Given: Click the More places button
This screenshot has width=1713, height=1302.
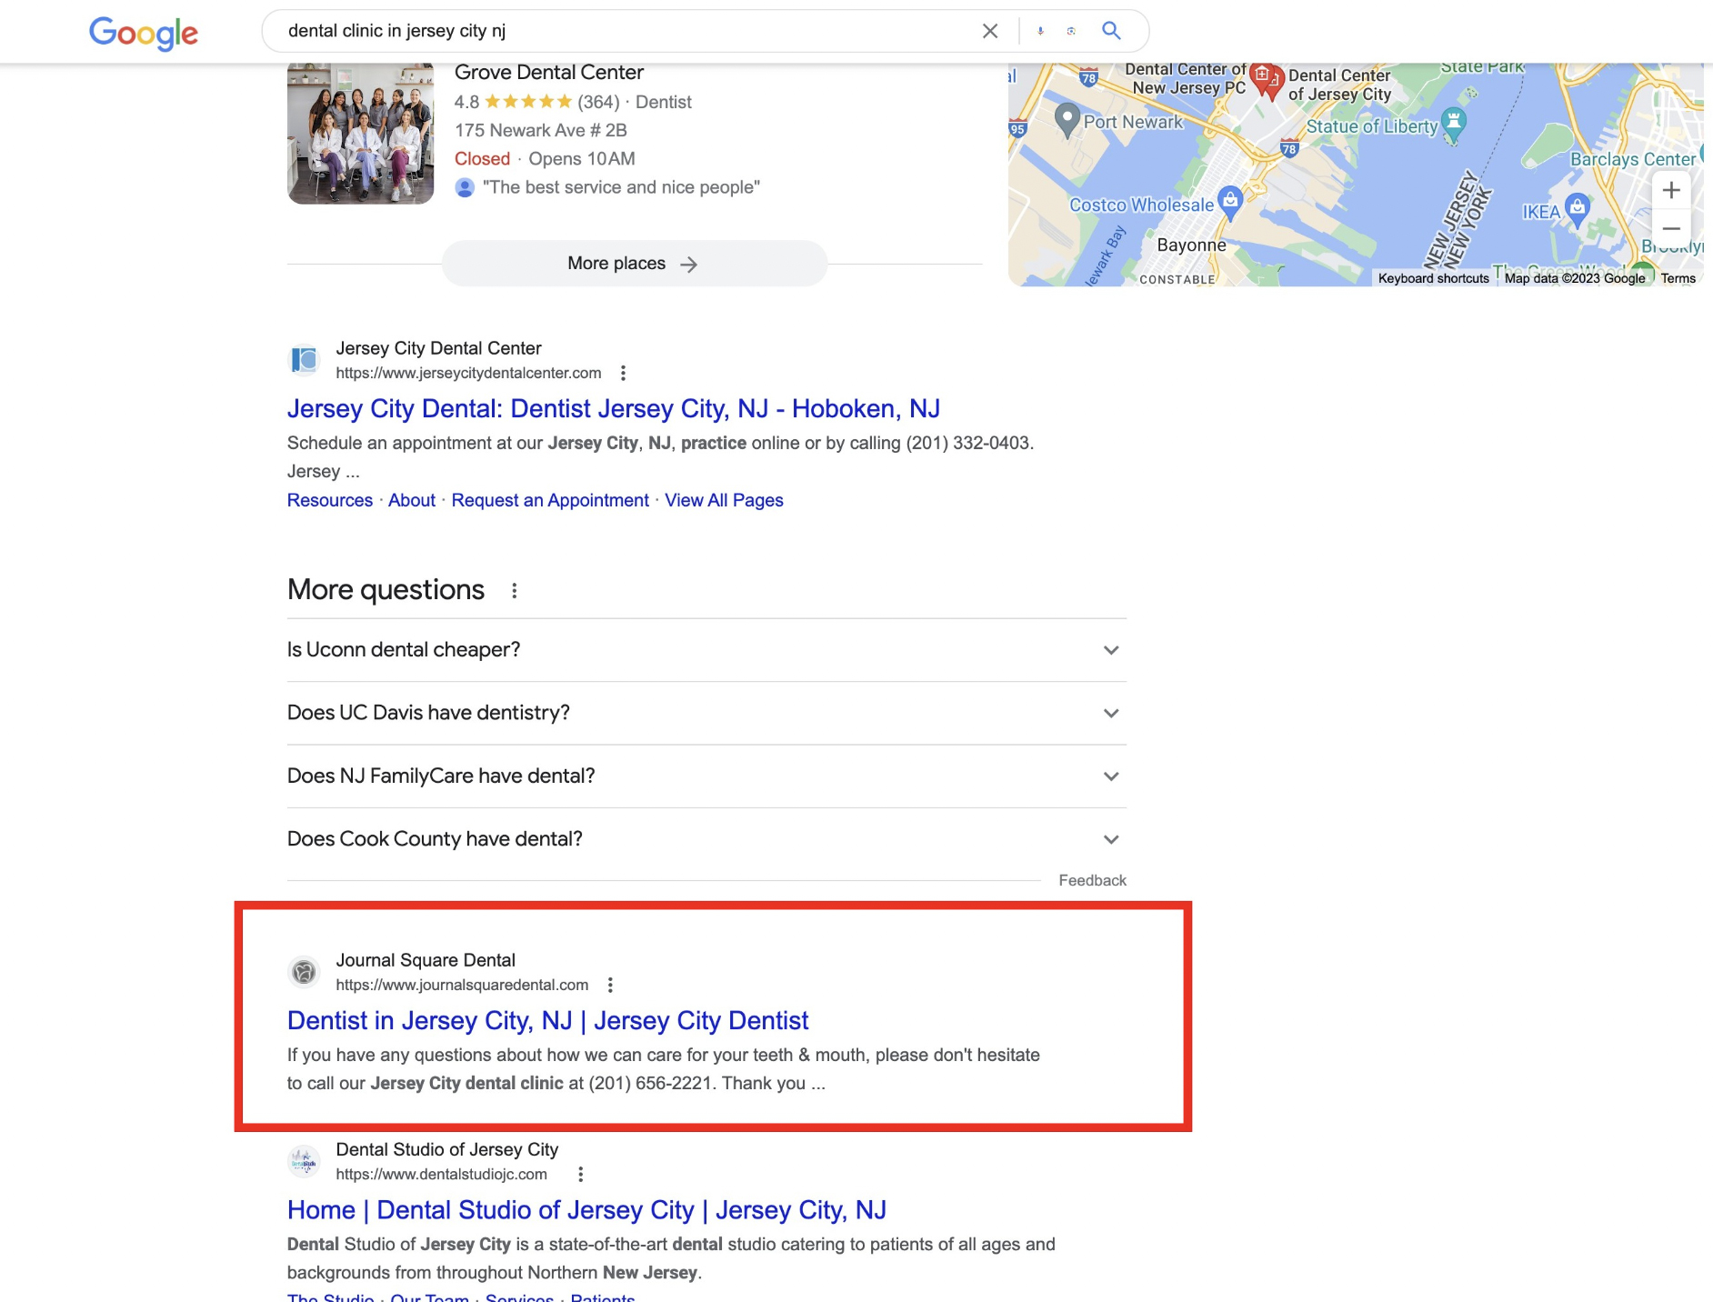Looking at the screenshot, I should [634, 264].
